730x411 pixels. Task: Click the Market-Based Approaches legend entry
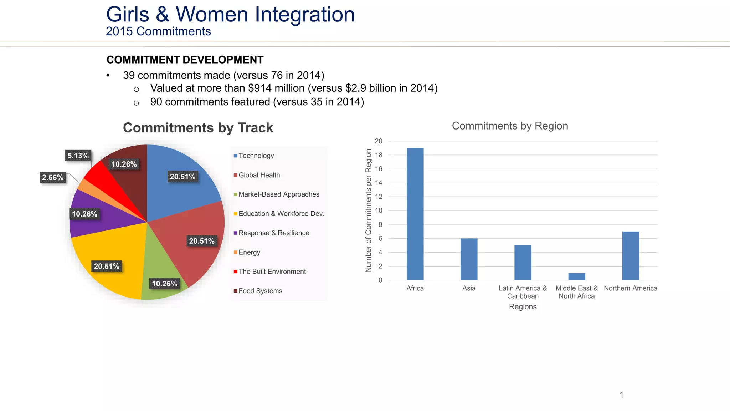click(279, 194)
